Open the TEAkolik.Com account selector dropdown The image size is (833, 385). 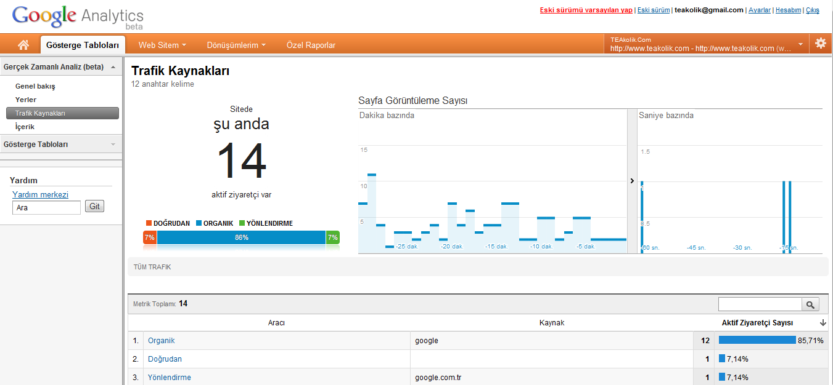tap(707, 44)
